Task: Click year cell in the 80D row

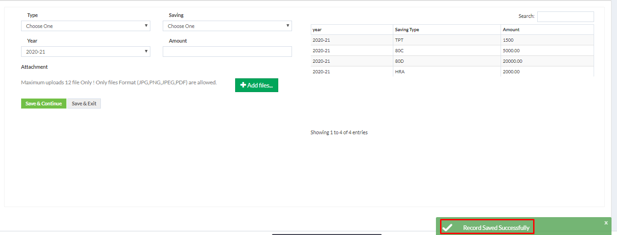Action: tap(352, 61)
